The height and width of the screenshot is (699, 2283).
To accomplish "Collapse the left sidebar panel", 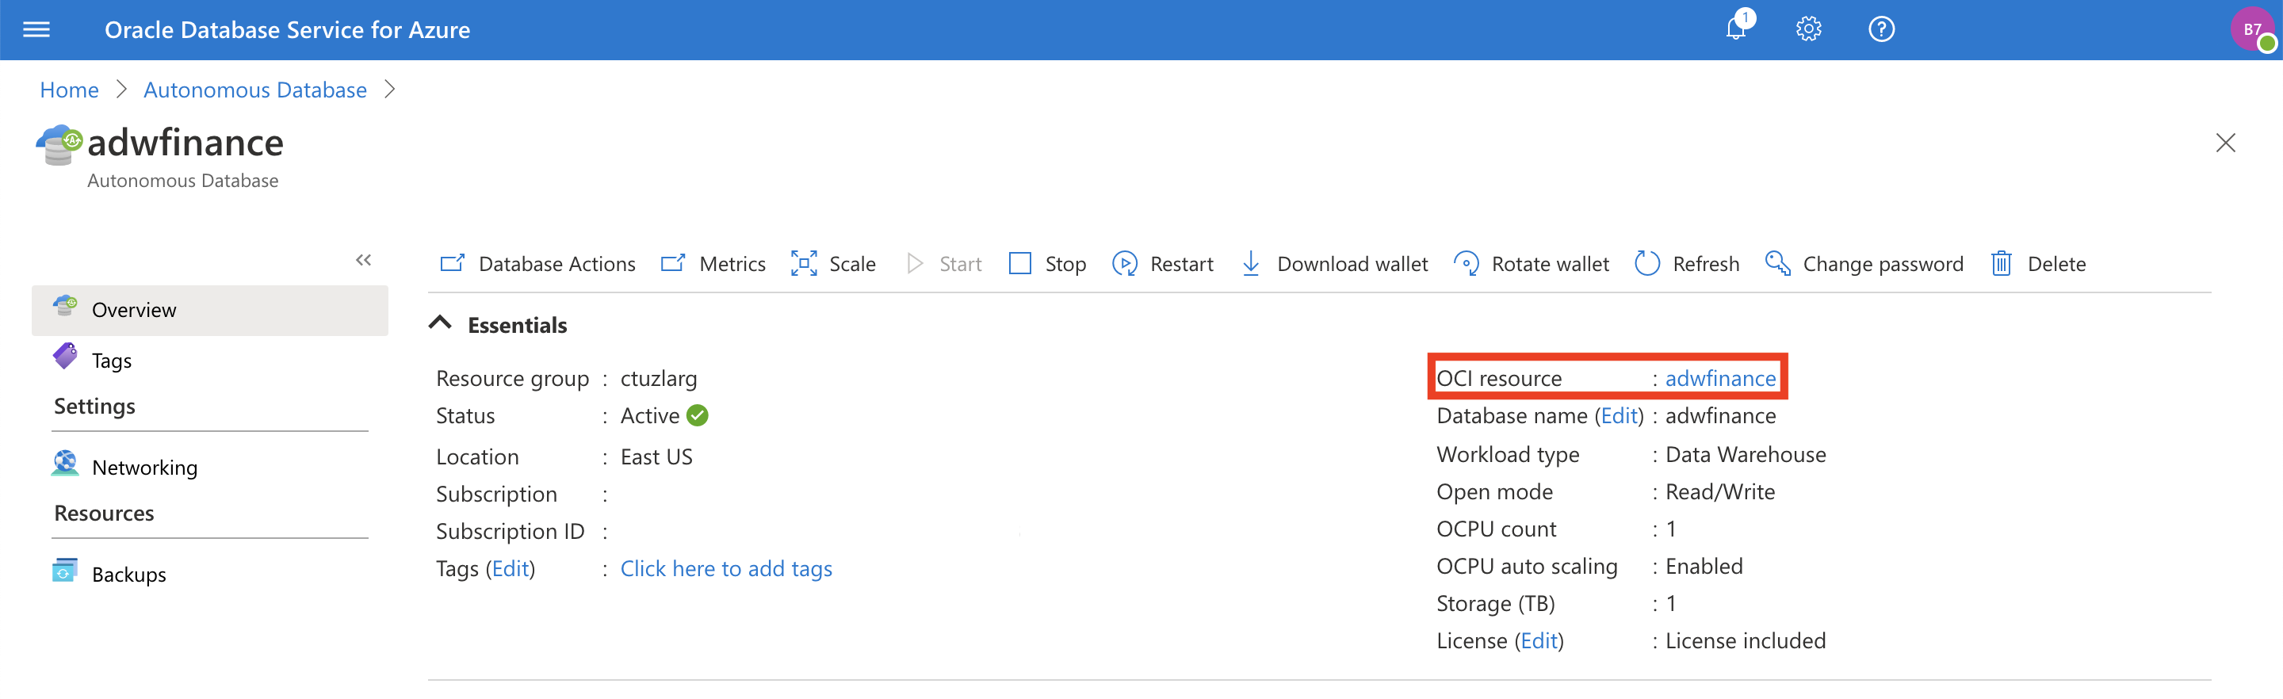I will pyautogui.click(x=363, y=260).
